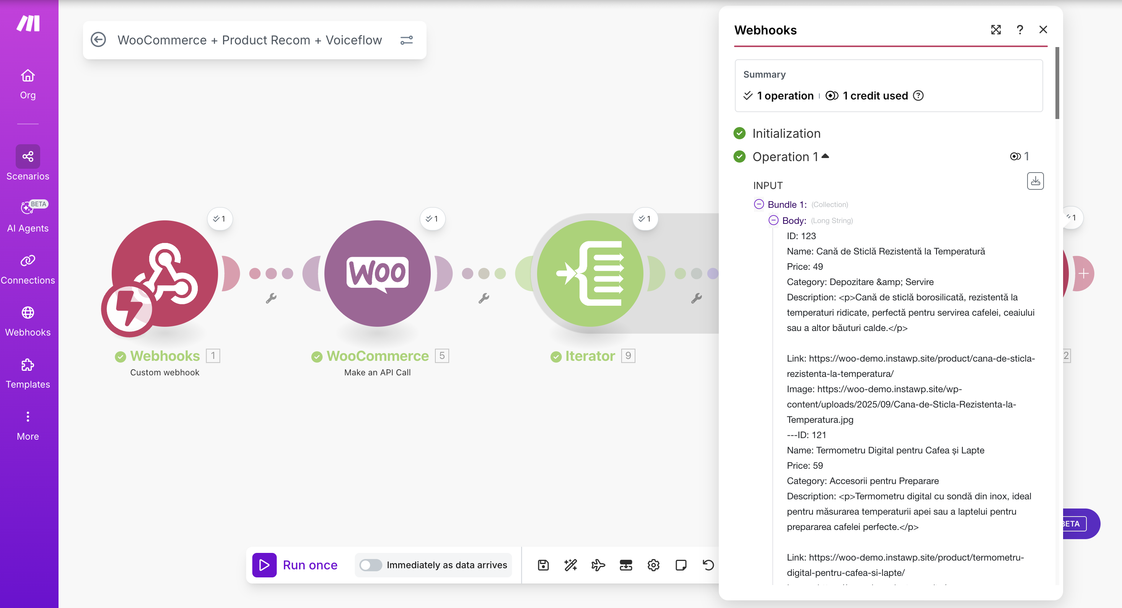Click 'ID: 123' line in Body
The height and width of the screenshot is (608, 1122).
801,236
